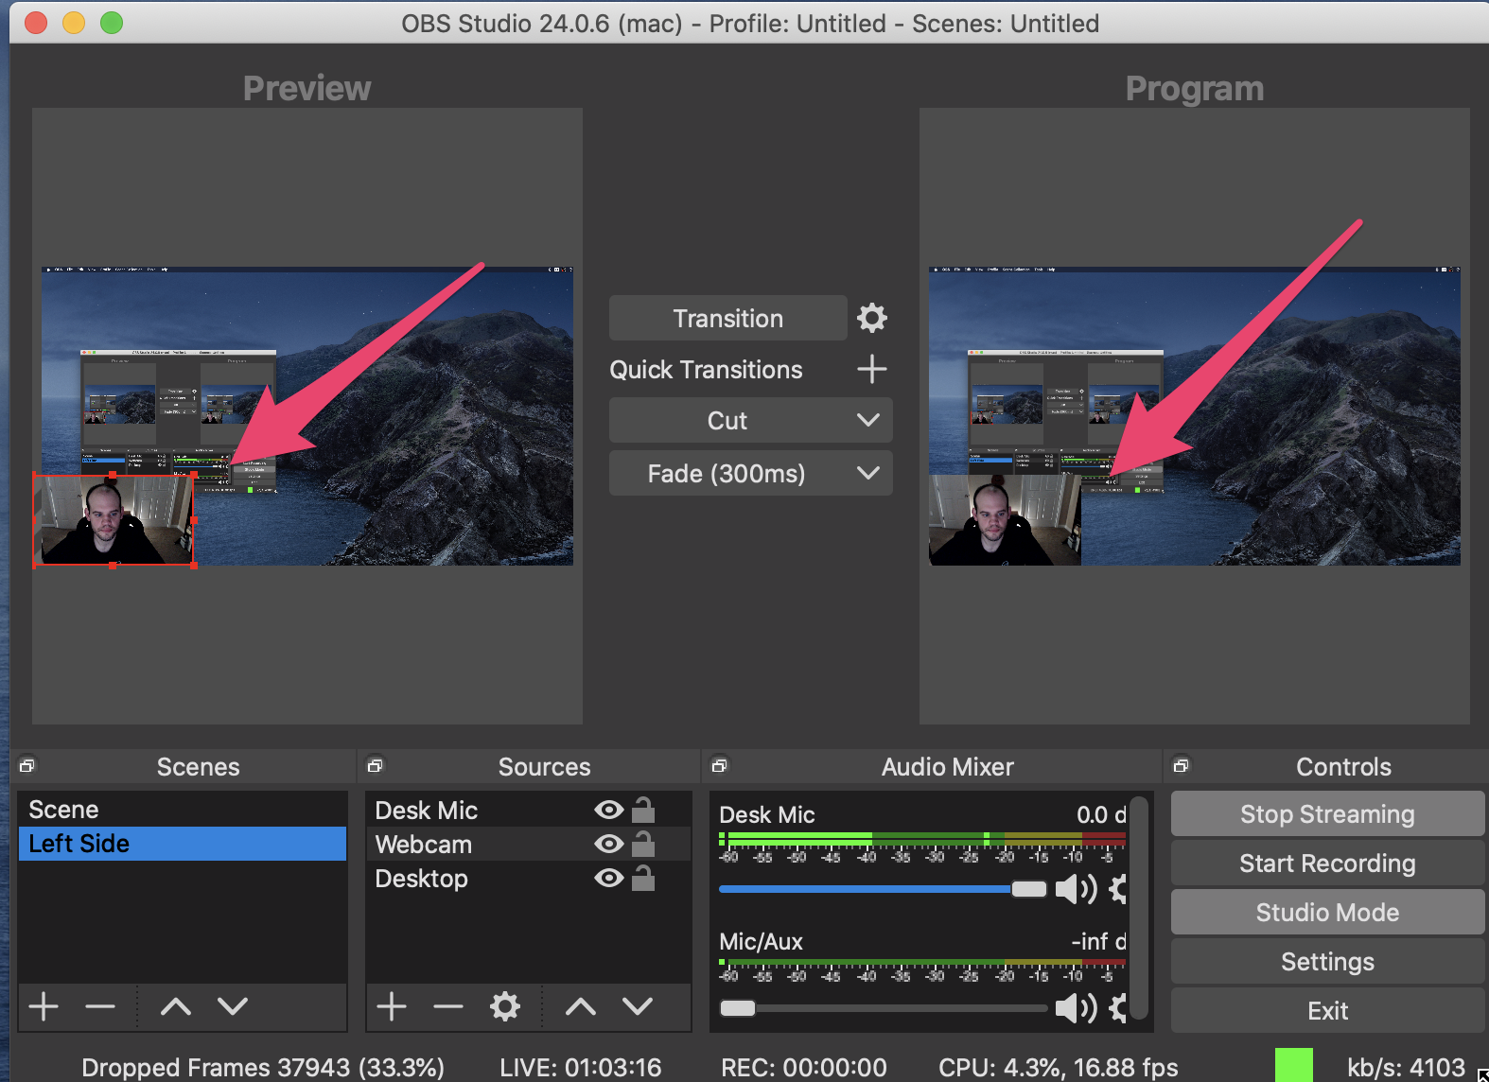Toggle Desk Mic source visibility

[609, 810]
